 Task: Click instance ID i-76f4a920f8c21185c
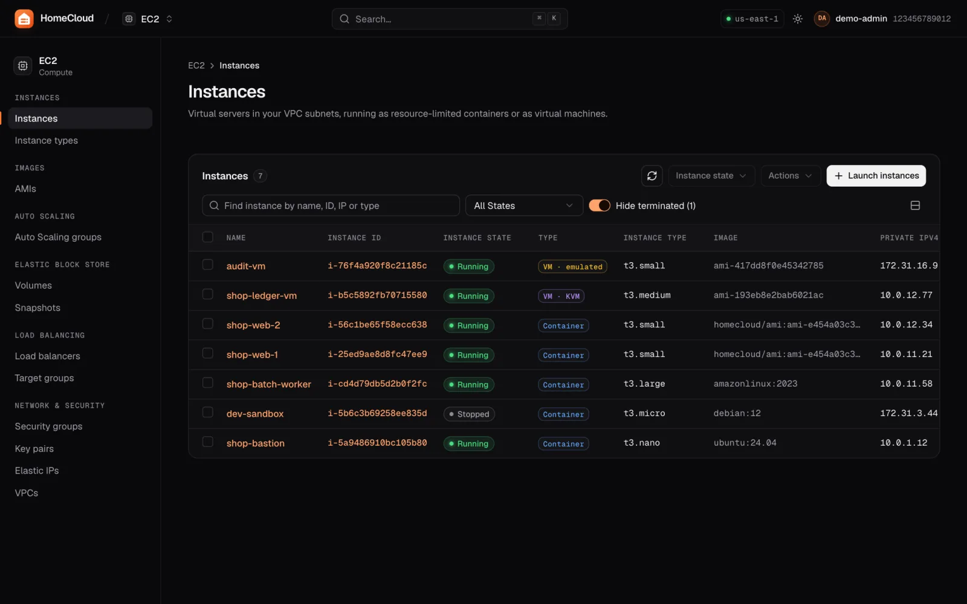377,266
